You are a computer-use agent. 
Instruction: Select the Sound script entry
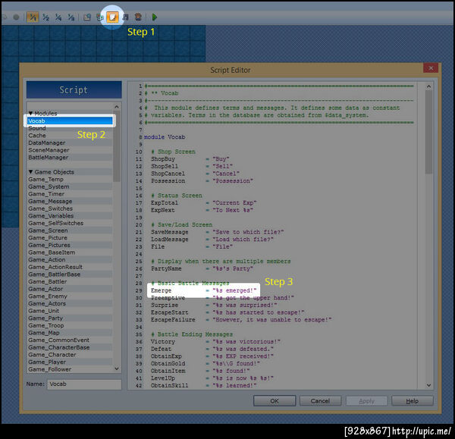70,128
